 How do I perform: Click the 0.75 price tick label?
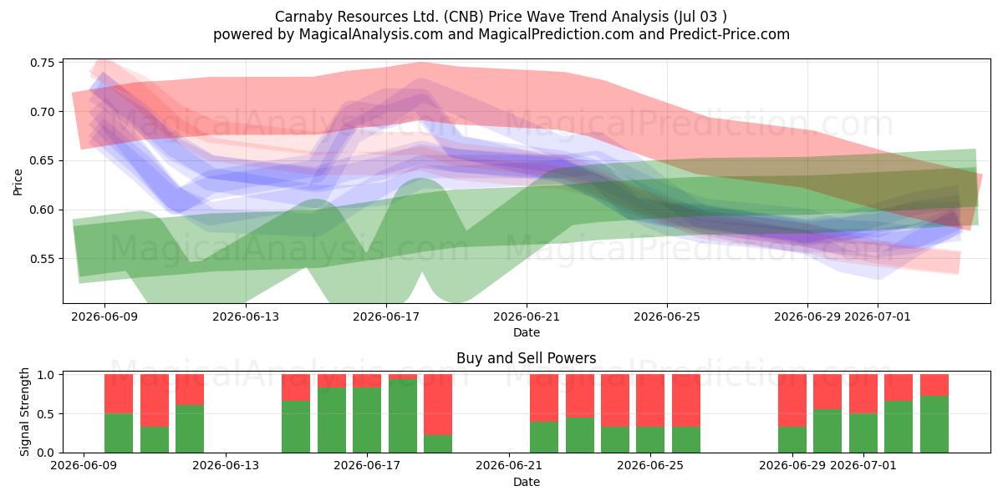[x=43, y=63]
